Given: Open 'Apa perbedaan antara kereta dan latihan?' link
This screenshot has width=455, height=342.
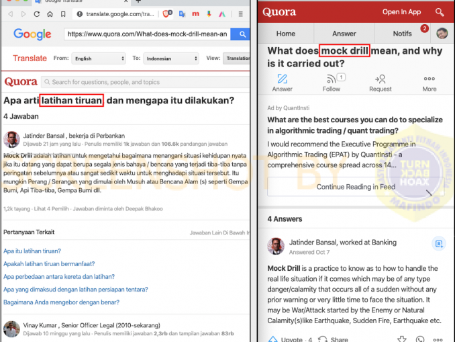Looking at the screenshot, I should (59, 277).
